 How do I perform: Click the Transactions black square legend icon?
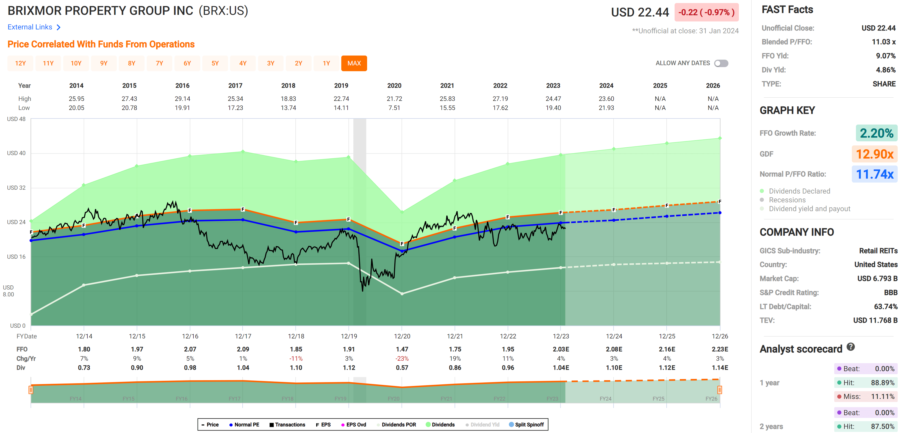[271, 424]
